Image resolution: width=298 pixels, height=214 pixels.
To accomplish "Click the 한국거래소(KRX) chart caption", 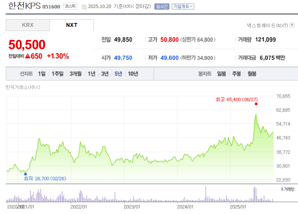I will click(23, 87).
